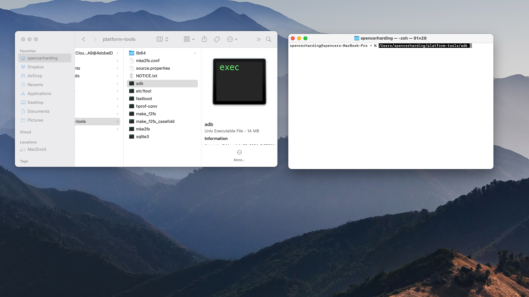
Task: Select the NOTICE.txt file
Action: tap(147, 76)
